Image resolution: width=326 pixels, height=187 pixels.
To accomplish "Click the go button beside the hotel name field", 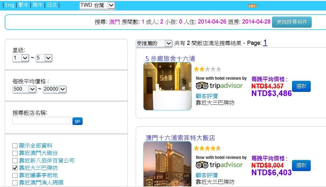I will tap(78, 121).
